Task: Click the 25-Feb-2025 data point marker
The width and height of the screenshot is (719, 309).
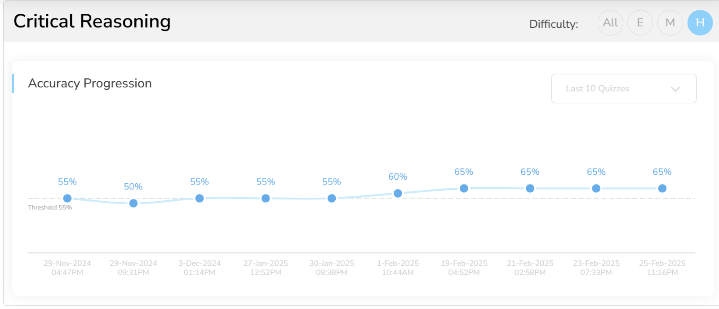Action: coord(662,188)
